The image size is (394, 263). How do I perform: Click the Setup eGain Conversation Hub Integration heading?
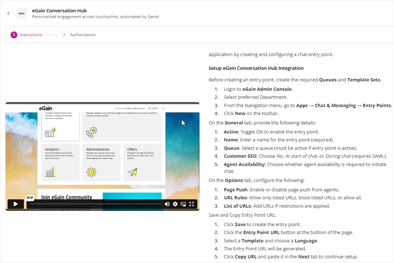pyautogui.click(x=256, y=68)
